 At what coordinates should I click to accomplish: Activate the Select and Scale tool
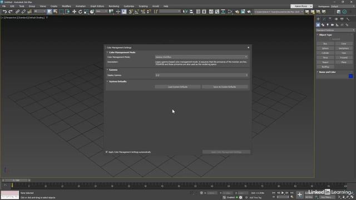pos(86,12)
